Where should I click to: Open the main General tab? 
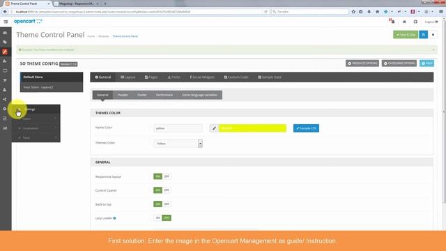103,77
